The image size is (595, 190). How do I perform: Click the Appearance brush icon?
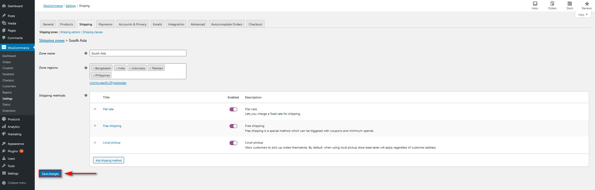tap(4, 144)
